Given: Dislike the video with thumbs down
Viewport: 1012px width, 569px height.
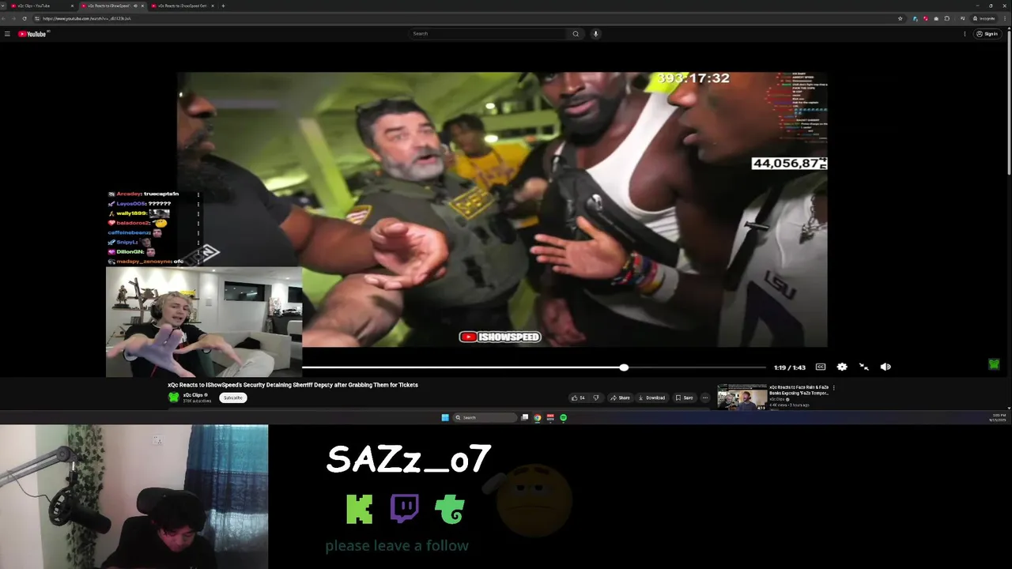Looking at the screenshot, I should 596,398.
